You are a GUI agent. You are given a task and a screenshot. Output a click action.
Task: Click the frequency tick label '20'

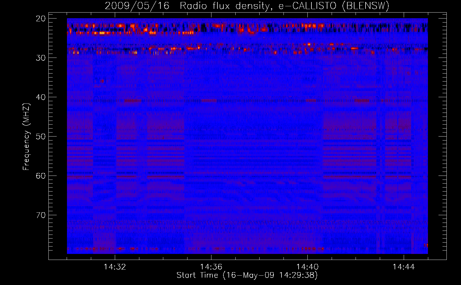click(x=41, y=19)
